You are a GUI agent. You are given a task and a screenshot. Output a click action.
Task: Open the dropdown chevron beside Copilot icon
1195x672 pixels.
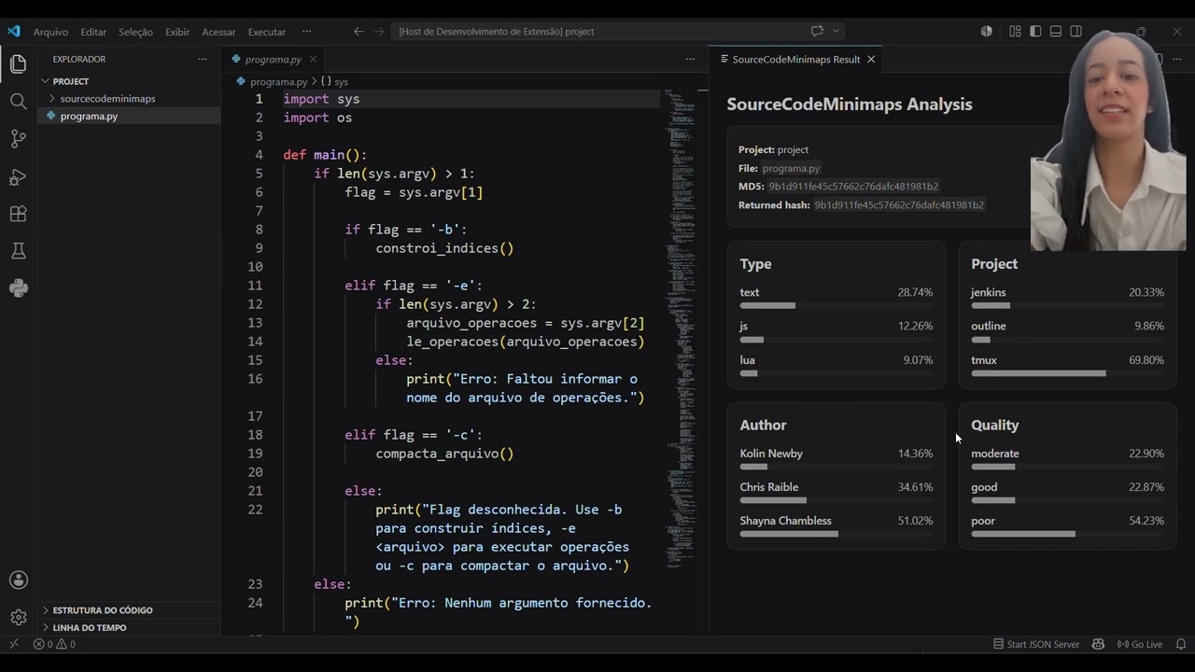pyautogui.click(x=836, y=31)
